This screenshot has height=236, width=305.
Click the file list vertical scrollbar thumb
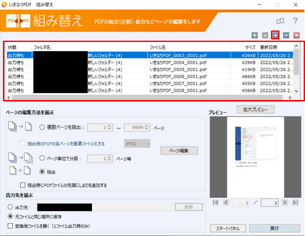pyautogui.click(x=296, y=62)
